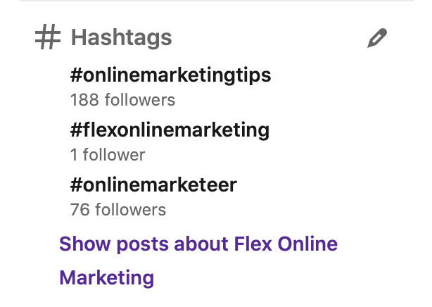The height and width of the screenshot is (307, 432).
Task: Click the follower count under #onlinemarketingtips
Action: point(122,99)
